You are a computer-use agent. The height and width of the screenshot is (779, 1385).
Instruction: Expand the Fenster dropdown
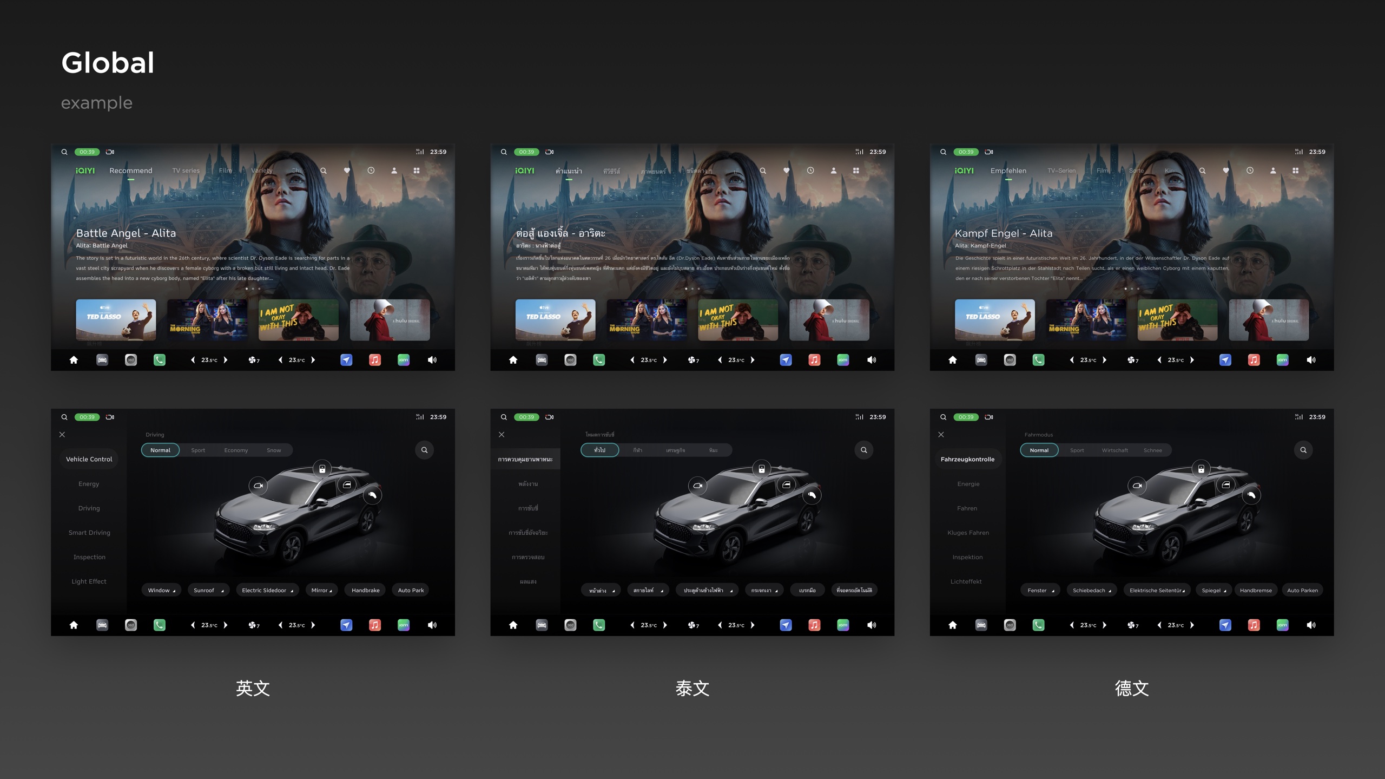coord(1040,590)
